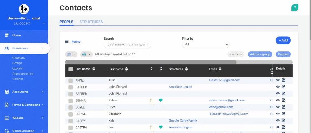This screenshot has width=311, height=133.
Task: Check the CAREY row checkbox
Action: [x=71, y=121]
